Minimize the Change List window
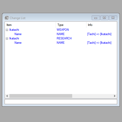122x122 pixels. click(x=96, y=18)
